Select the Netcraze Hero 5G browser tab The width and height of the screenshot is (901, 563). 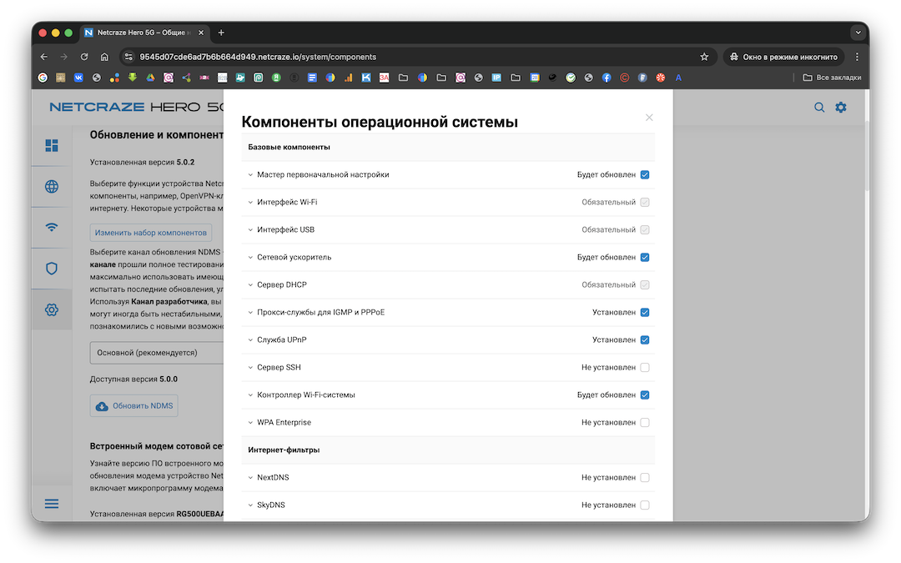tap(142, 33)
